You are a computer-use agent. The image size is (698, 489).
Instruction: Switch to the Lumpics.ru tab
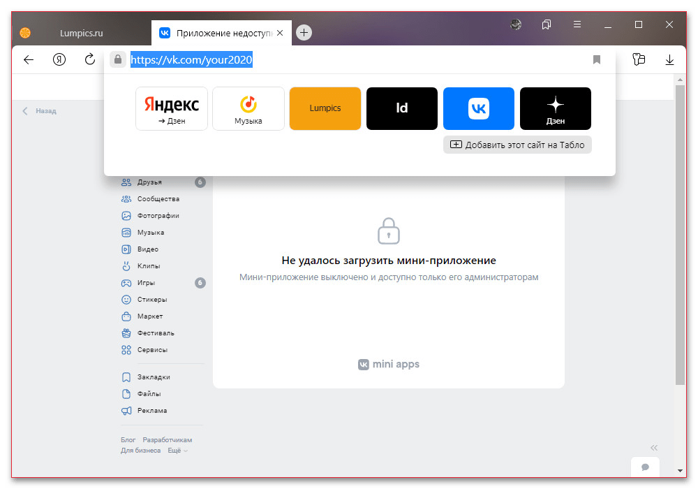(x=80, y=33)
